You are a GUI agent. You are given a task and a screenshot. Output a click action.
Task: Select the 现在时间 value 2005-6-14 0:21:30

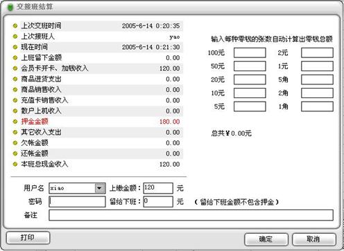[x=151, y=47]
